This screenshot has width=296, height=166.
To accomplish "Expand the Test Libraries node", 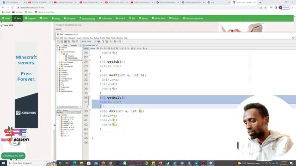I will pos(60,66).
